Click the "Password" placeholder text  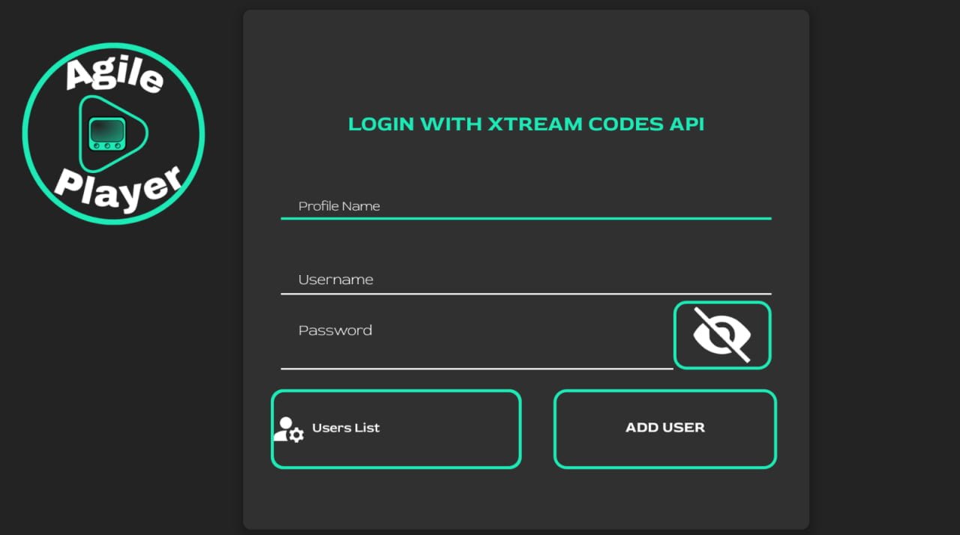click(334, 330)
